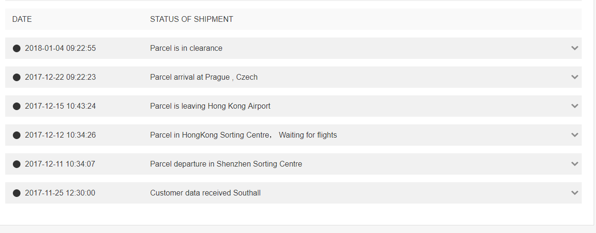596x233 pixels.
Task: Click the STATUS OF SHIPMENT column header
Action: (192, 19)
